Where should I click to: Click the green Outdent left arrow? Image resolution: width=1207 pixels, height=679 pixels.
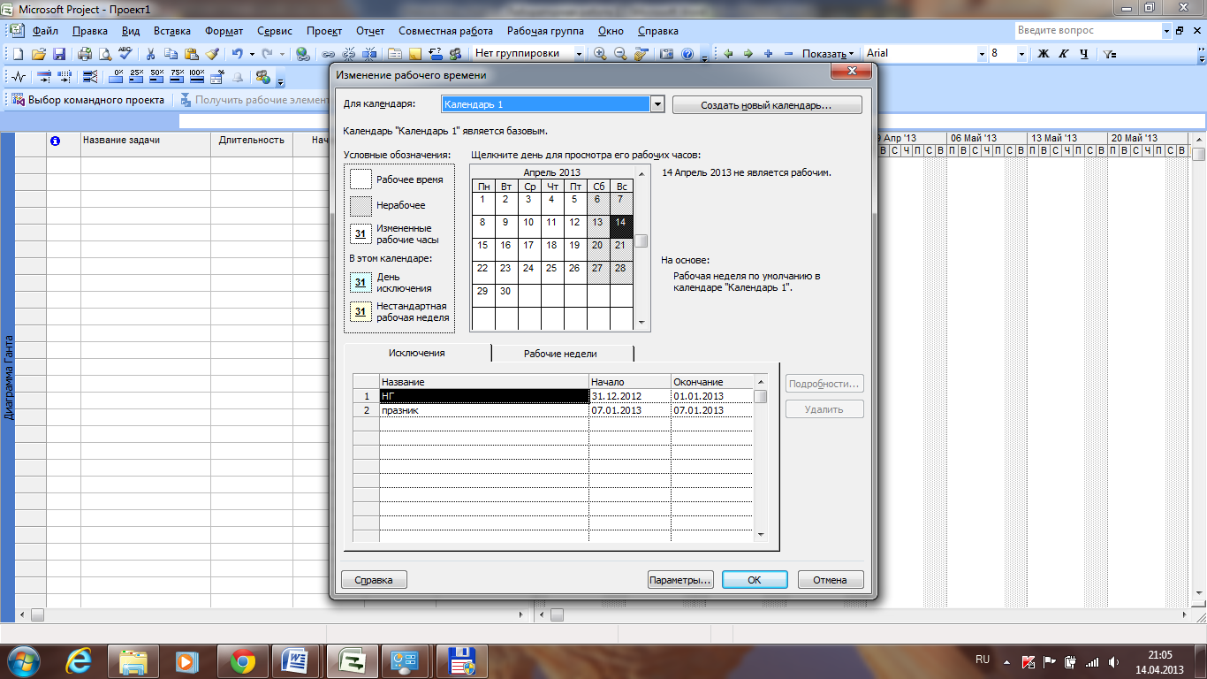point(728,54)
